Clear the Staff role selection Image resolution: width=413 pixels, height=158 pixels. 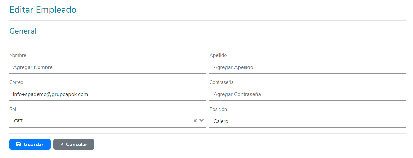pos(195,121)
